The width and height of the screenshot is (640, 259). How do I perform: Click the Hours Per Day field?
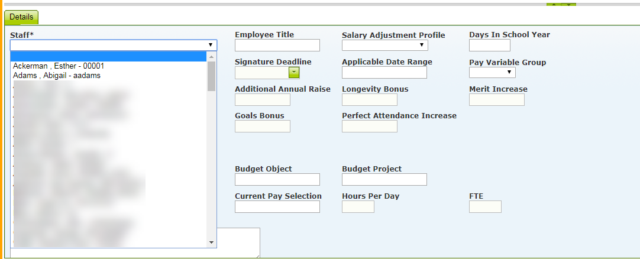(358, 207)
